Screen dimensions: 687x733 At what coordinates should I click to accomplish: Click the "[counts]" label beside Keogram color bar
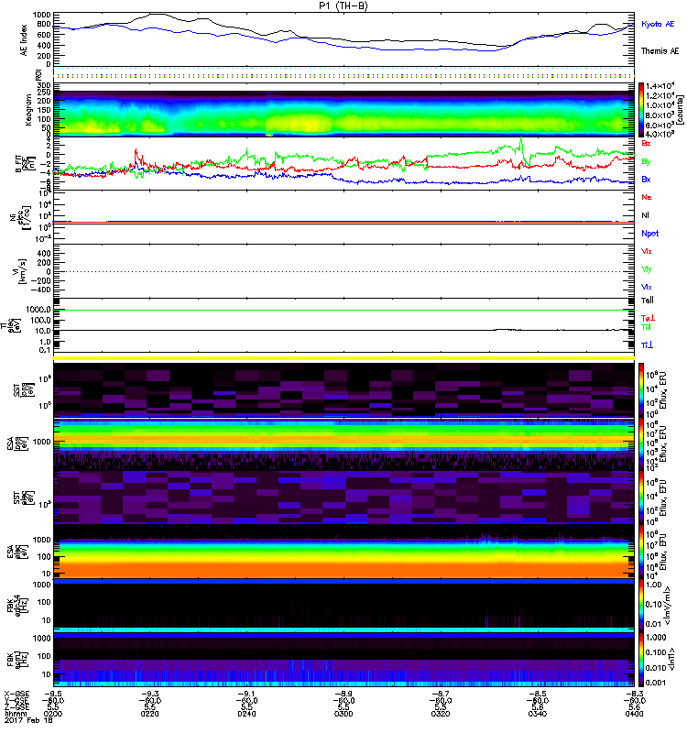[x=678, y=110]
